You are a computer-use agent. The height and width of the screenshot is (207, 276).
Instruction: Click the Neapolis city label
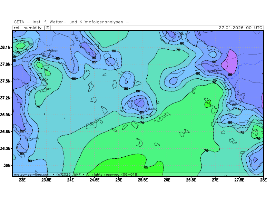33,138
